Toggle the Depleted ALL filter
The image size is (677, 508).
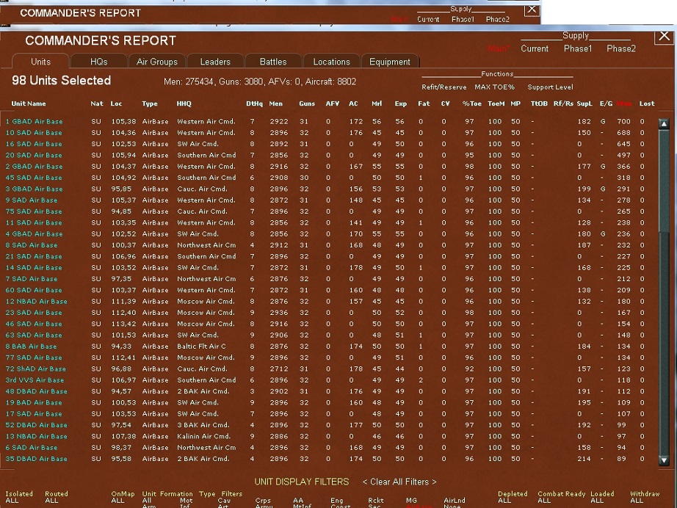(x=504, y=501)
